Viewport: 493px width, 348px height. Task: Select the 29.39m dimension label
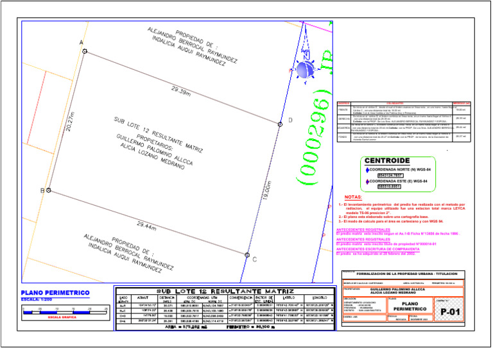click(181, 91)
